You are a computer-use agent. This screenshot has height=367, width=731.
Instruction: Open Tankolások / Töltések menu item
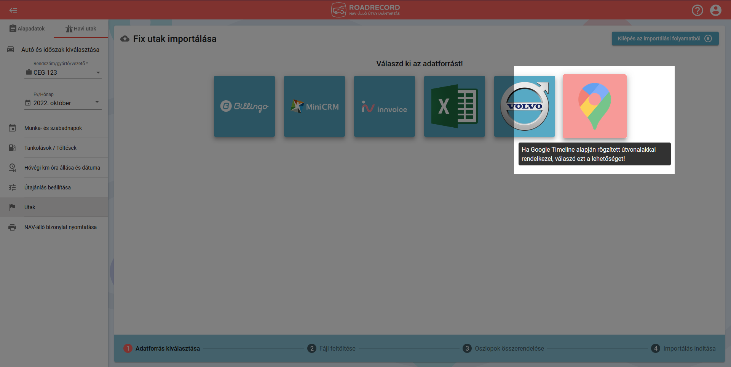click(x=54, y=148)
